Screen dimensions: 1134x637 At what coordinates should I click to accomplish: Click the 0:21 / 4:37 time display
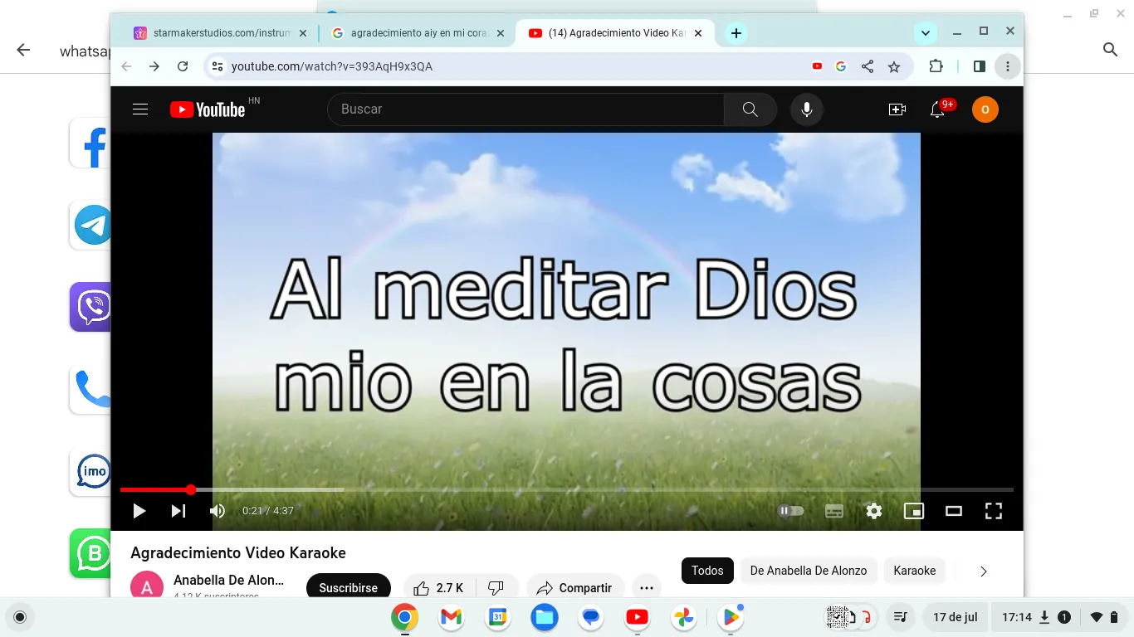(x=268, y=511)
